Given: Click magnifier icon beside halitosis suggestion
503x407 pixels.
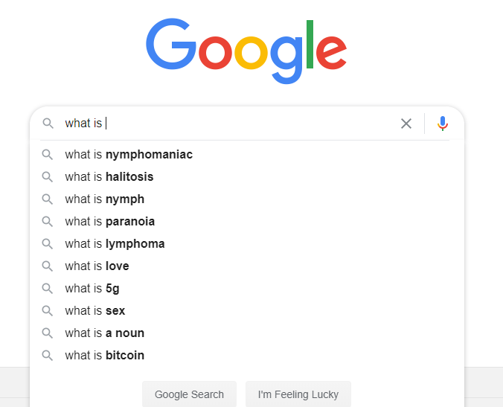Looking at the screenshot, I should point(48,177).
